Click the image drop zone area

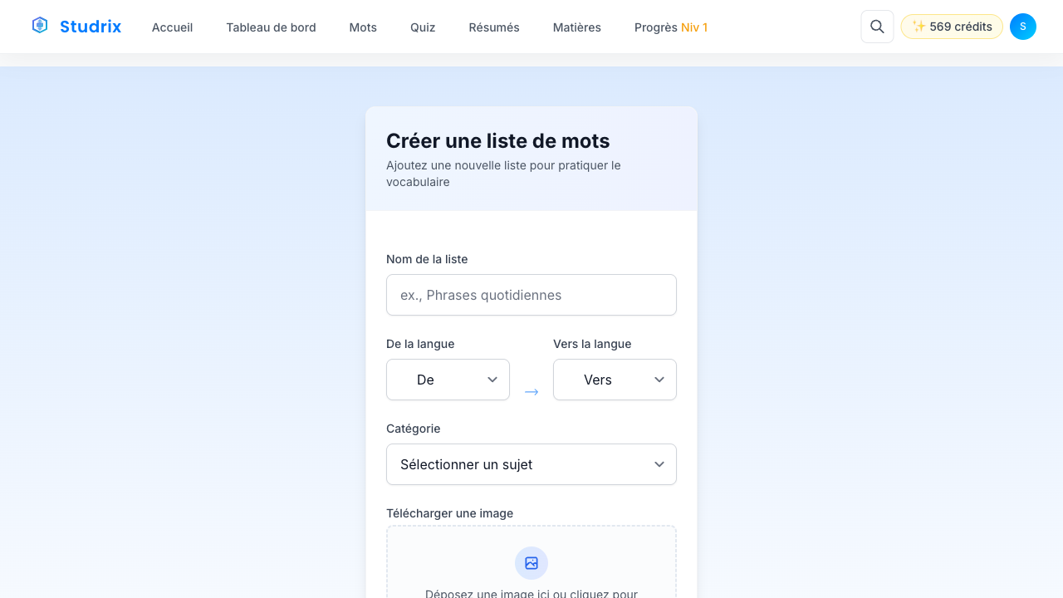pyautogui.click(x=531, y=581)
